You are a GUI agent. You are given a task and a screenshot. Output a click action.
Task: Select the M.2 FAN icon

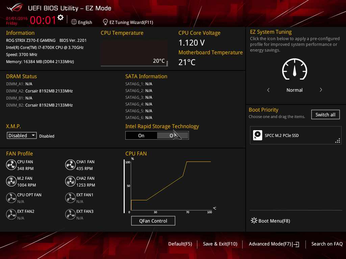pyautogui.click(x=11, y=181)
